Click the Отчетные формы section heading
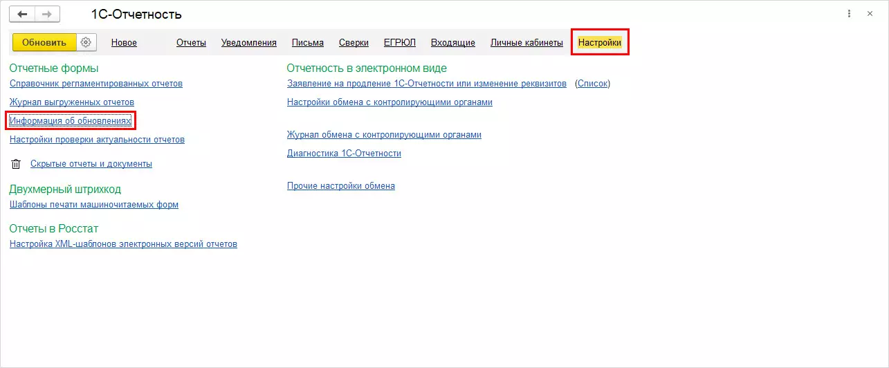Image resolution: width=889 pixels, height=368 pixels. [x=54, y=68]
